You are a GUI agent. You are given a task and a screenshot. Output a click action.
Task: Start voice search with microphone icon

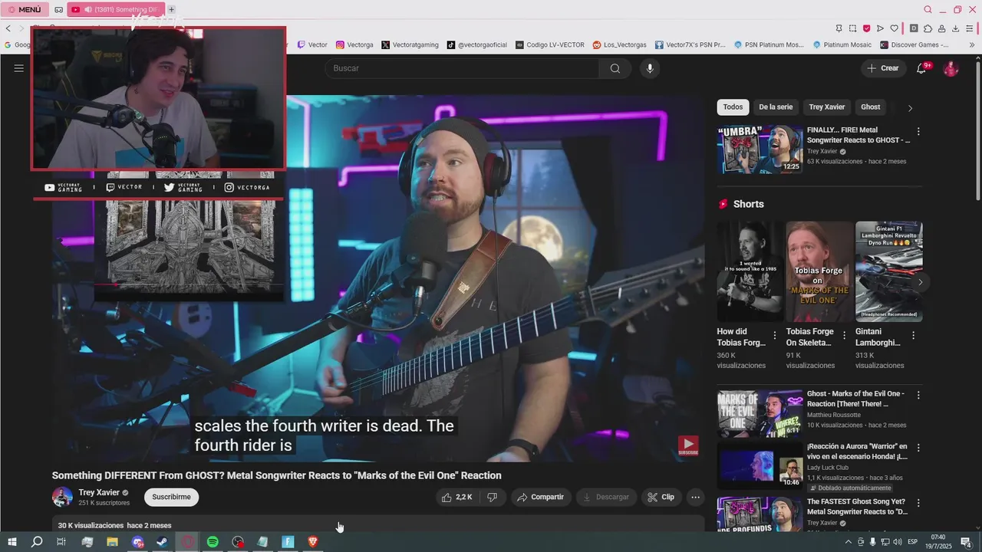(x=650, y=68)
